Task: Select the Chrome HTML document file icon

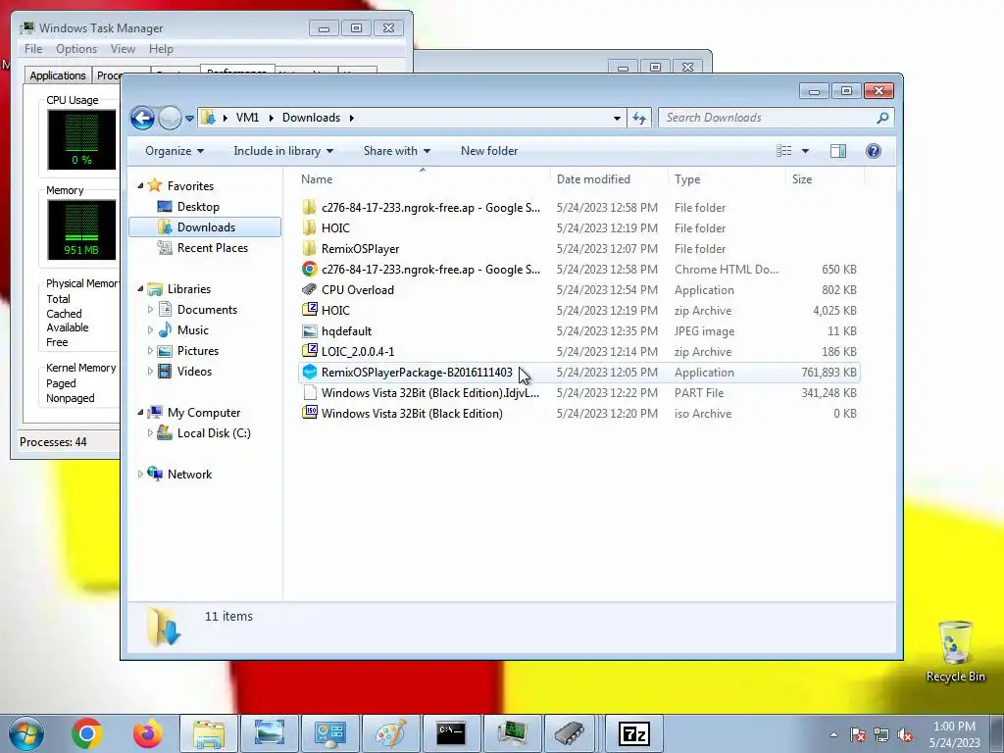Action: [x=309, y=270]
